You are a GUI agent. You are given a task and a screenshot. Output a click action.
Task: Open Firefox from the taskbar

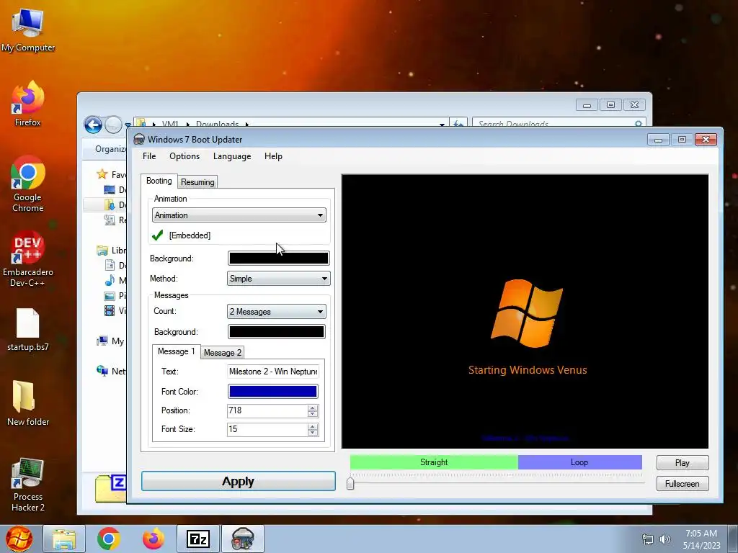click(154, 539)
